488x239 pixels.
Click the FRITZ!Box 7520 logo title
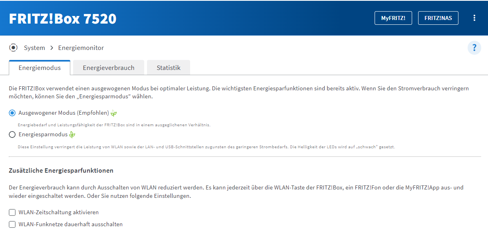click(x=63, y=18)
